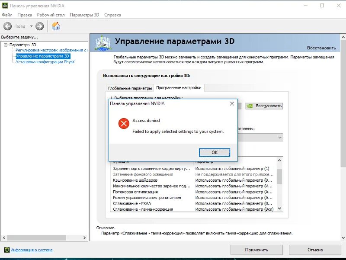Select the Сглаживание - FXAA row
The height and width of the screenshot is (260, 346).
click(193, 203)
